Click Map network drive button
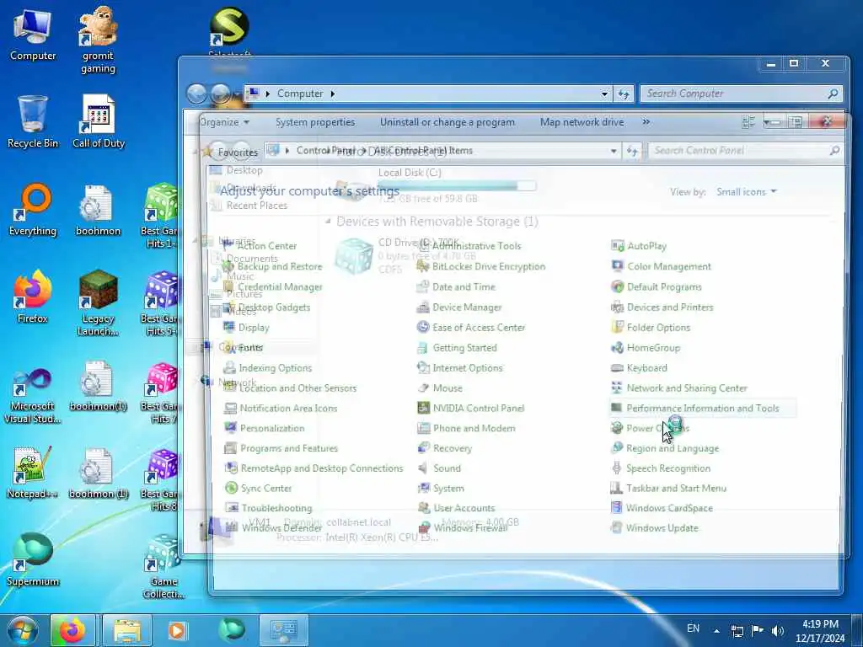Image resolution: width=863 pixels, height=647 pixels. 582,122
